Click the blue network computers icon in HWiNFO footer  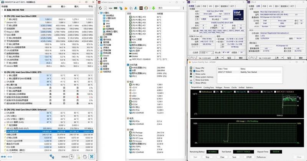coord(52,156)
